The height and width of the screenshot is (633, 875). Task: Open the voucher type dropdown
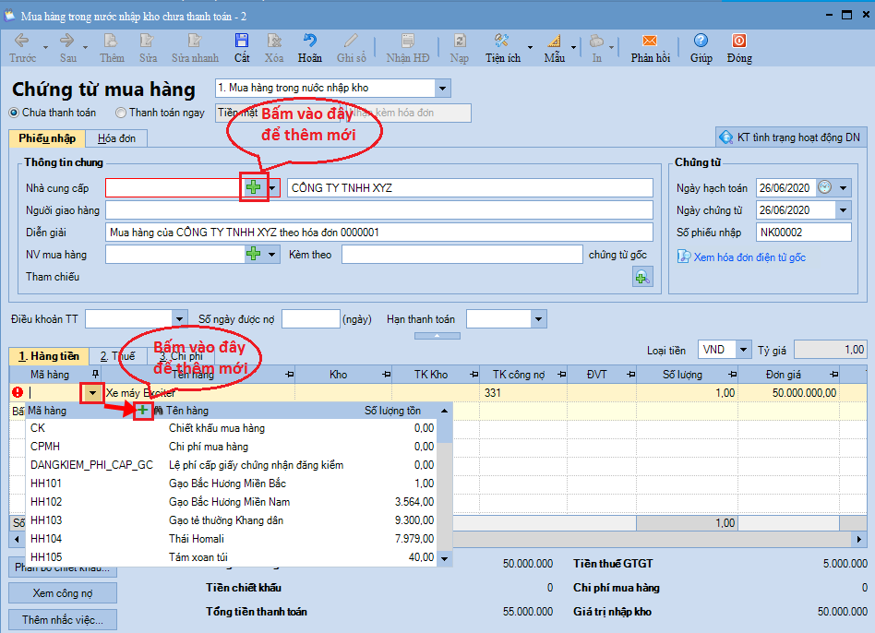442,88
